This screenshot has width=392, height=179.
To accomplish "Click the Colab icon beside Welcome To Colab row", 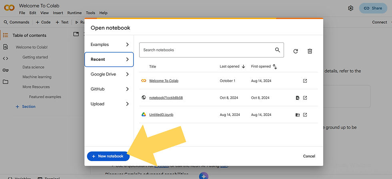I will point(144,81).
